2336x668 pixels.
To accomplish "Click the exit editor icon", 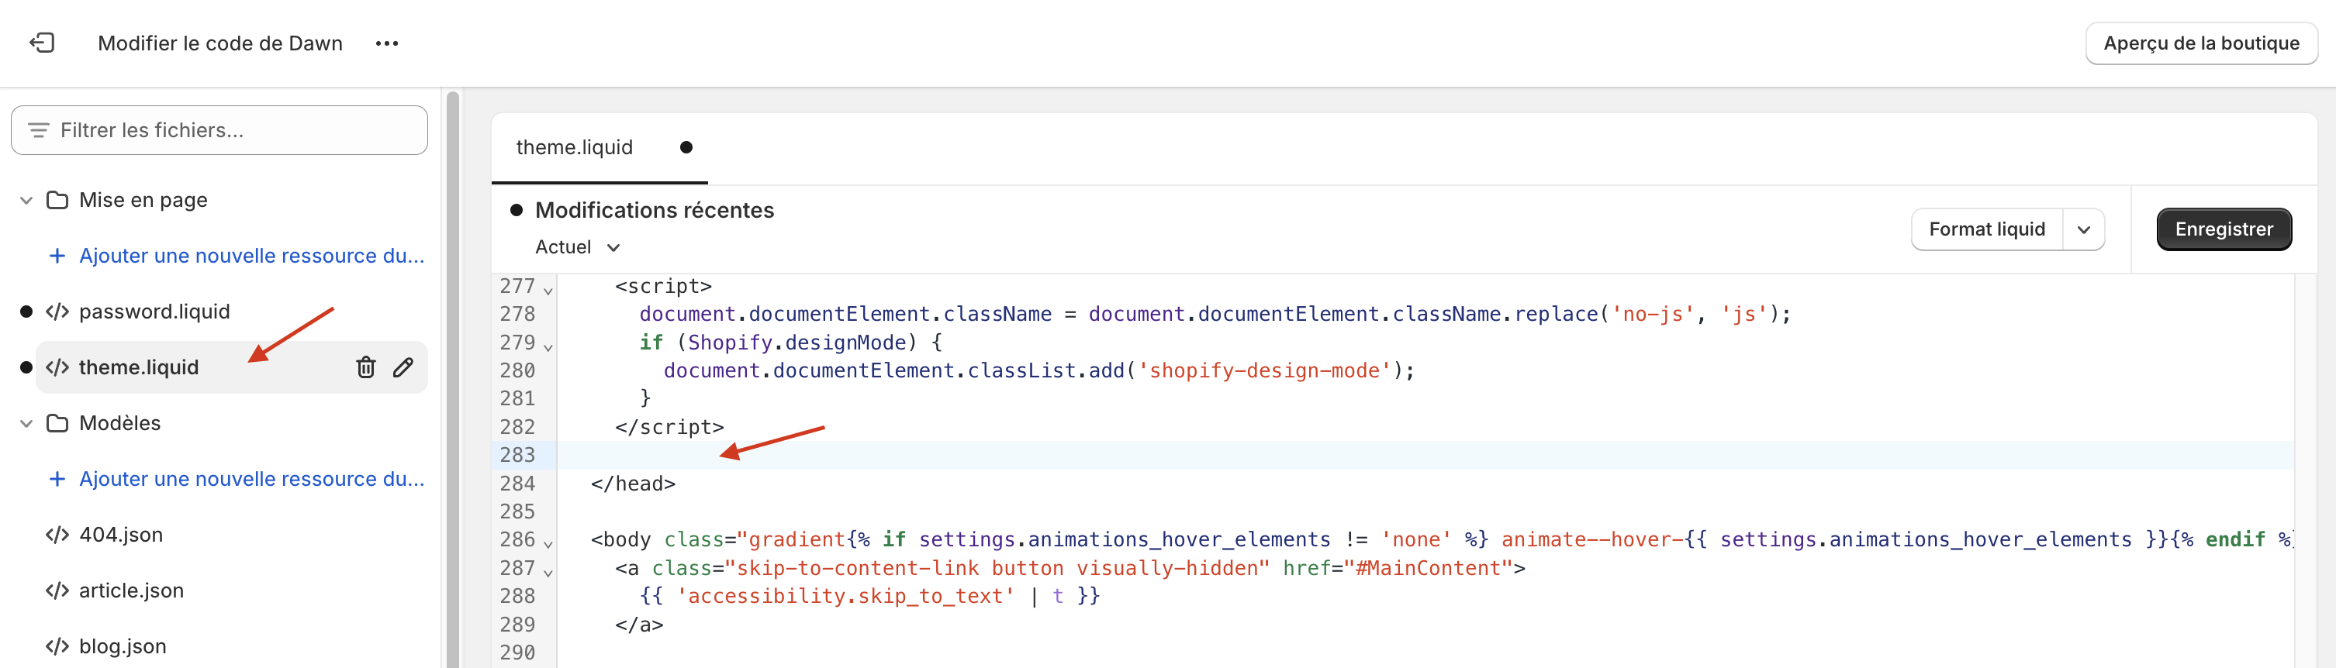I will 42,43.
